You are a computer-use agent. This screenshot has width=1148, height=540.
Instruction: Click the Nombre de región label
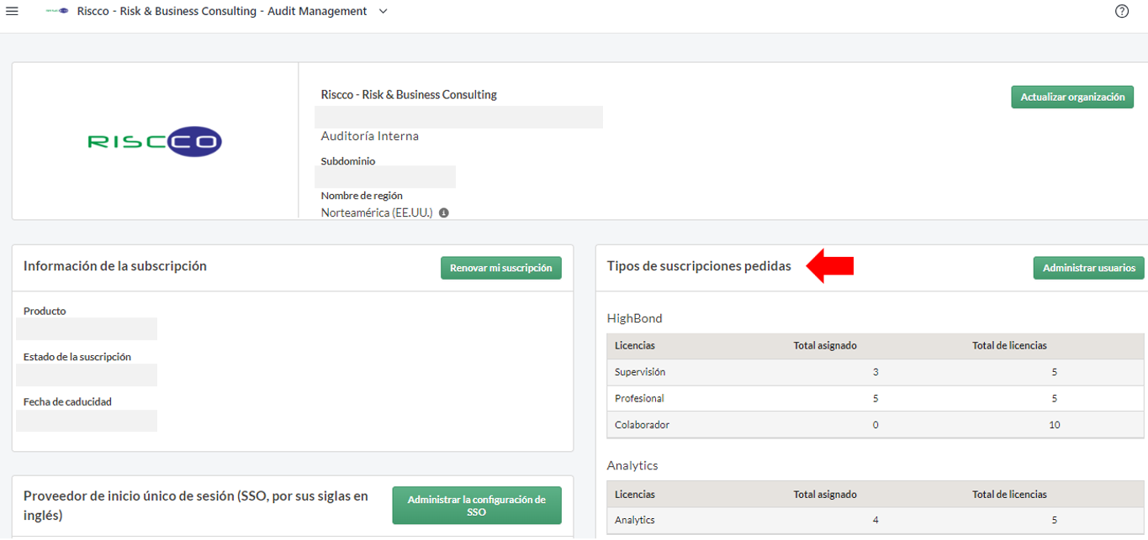coord(361,196)
